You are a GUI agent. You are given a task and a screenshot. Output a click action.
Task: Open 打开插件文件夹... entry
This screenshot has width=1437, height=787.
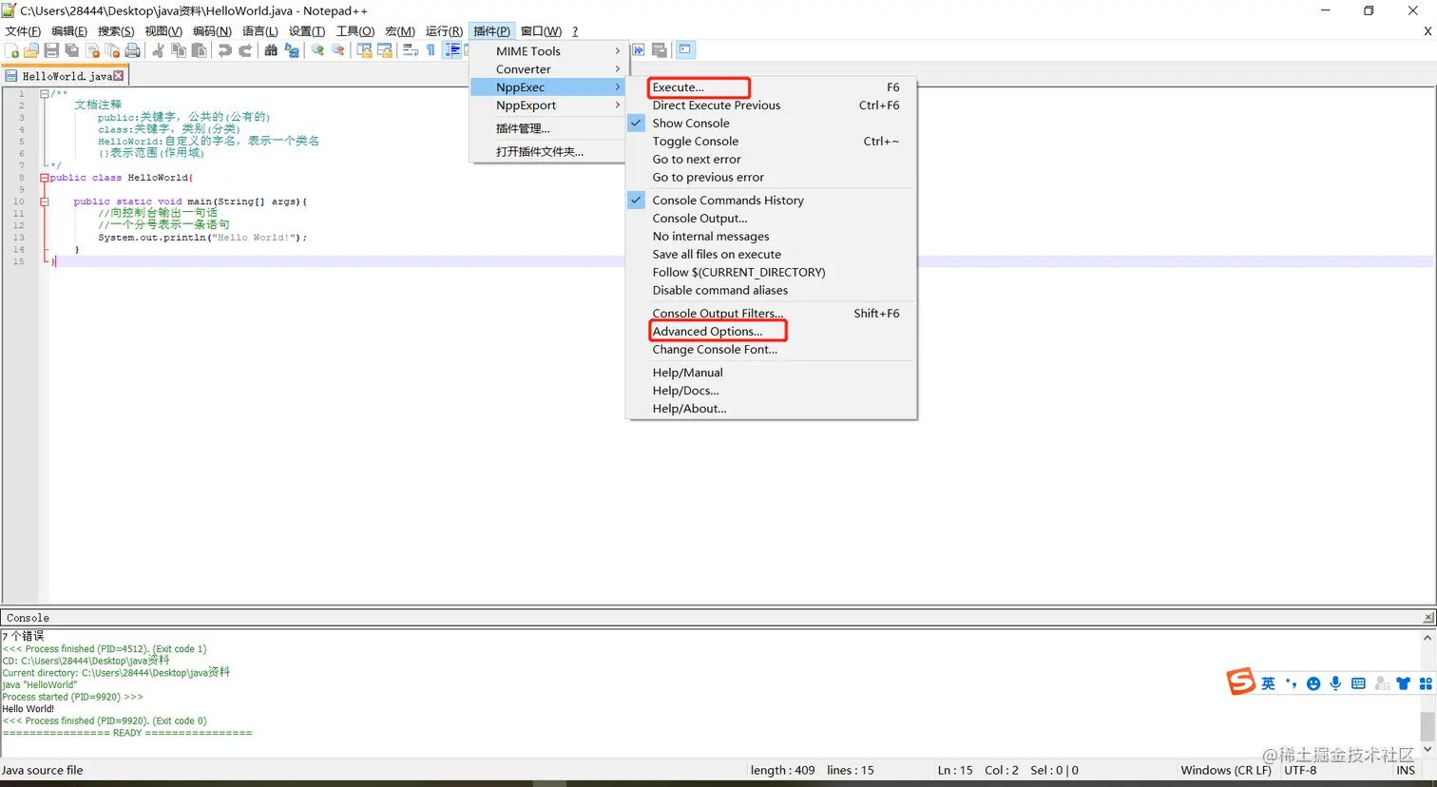coord(547,151)
